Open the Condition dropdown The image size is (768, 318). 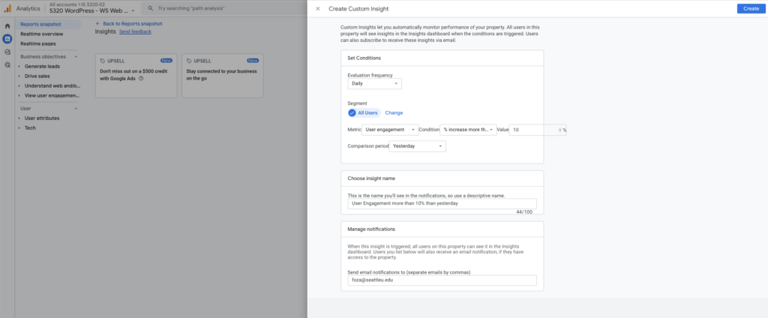(x=468, y=130)
